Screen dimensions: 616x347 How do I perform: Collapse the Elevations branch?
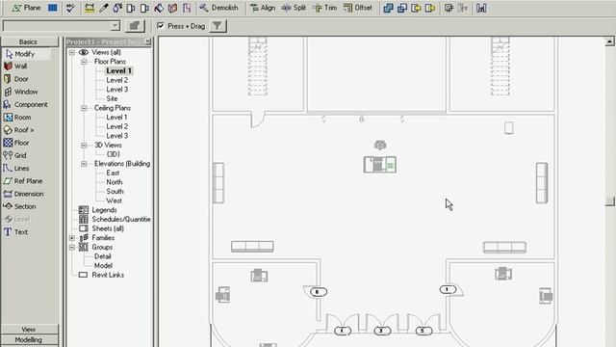84,164
